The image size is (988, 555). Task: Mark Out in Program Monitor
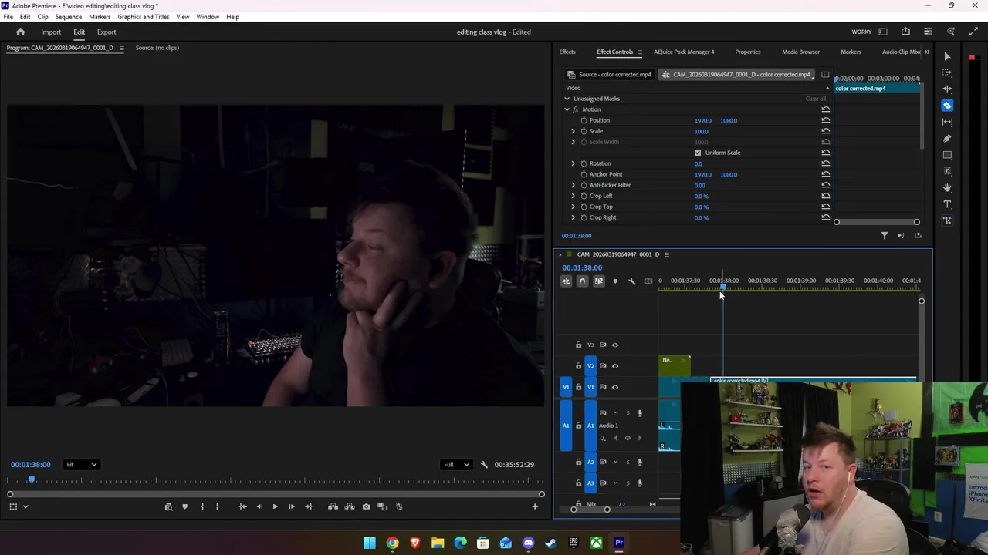[x=217, y=506]
